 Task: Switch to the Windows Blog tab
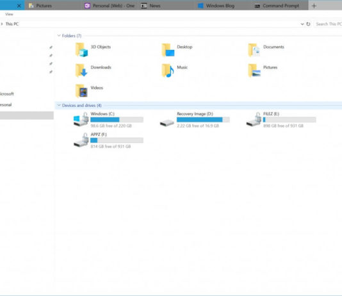[223, 6]
